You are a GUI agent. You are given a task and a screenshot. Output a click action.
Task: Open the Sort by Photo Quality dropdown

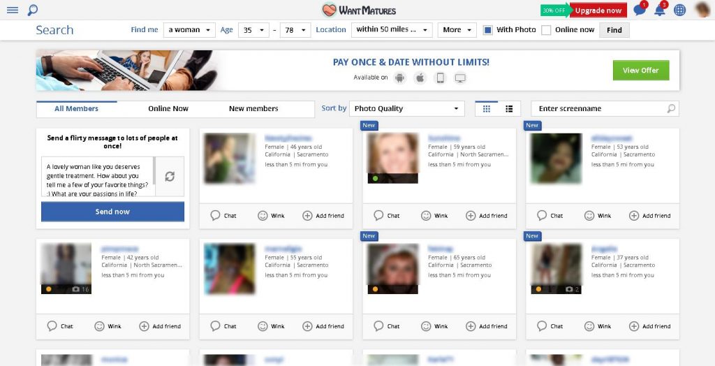[407, 109]
